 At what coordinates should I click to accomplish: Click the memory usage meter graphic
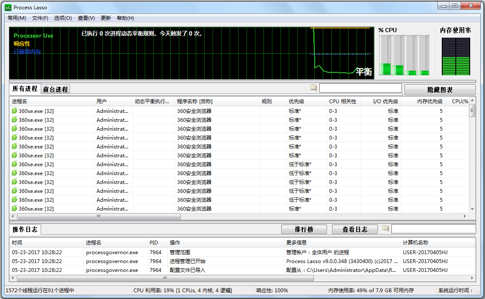click(455, 56)
